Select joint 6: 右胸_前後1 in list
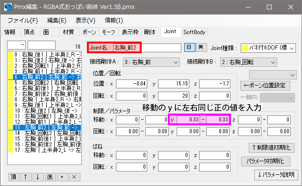302x186 pixels. point(44,88)
